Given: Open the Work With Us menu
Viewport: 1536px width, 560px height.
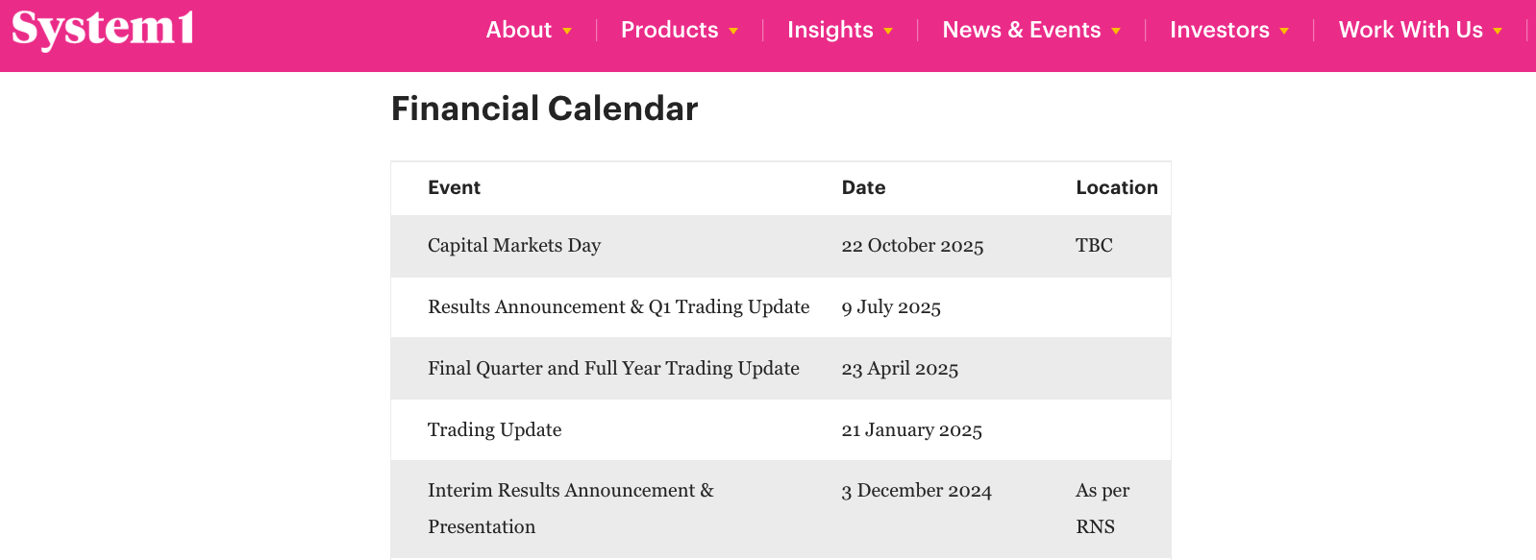Looking at the screenshot, I should tap(1411, 30).
